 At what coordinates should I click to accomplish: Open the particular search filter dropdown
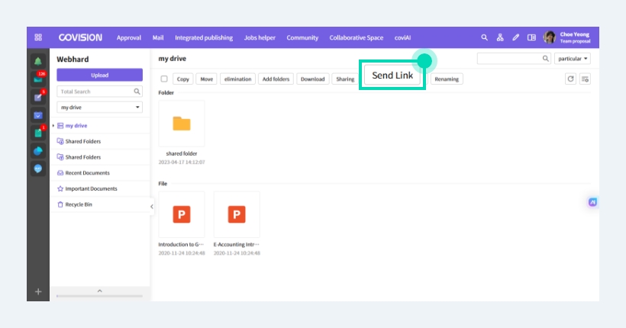573,59
